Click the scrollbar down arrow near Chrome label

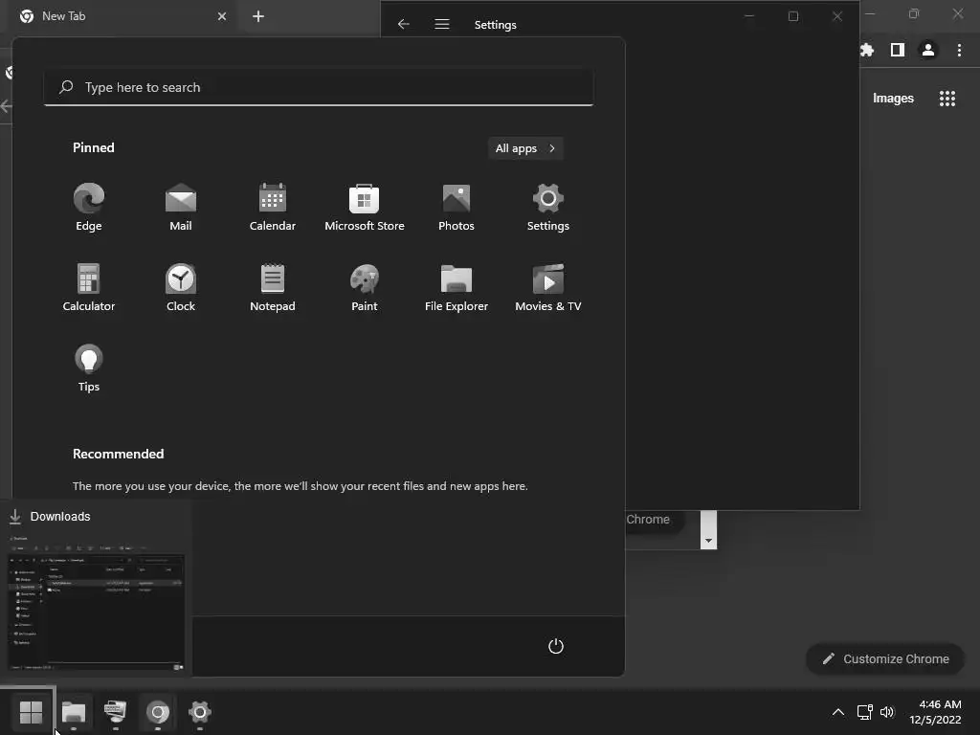708,541
